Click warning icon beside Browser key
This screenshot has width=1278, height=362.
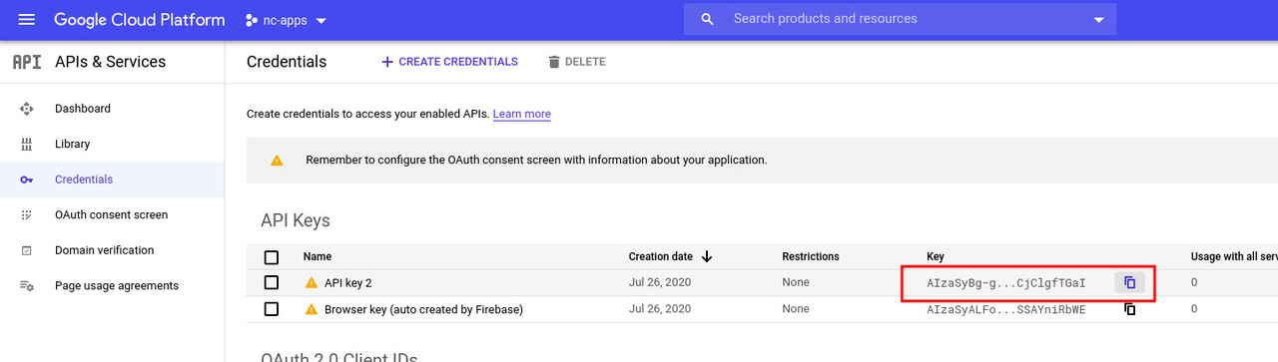[x=311, y=309]
